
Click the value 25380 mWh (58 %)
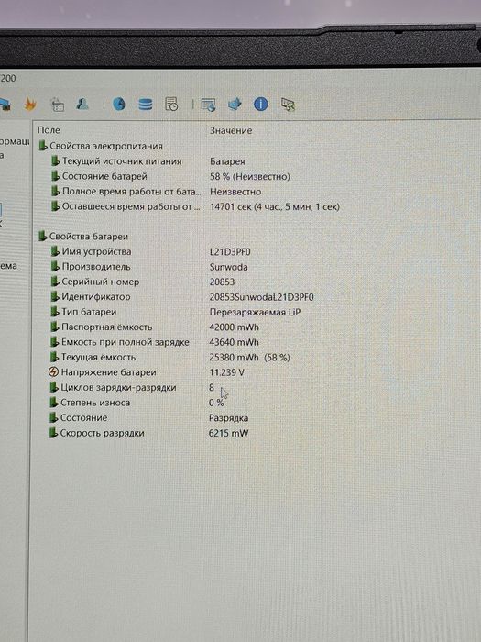[x=249, y=358]
